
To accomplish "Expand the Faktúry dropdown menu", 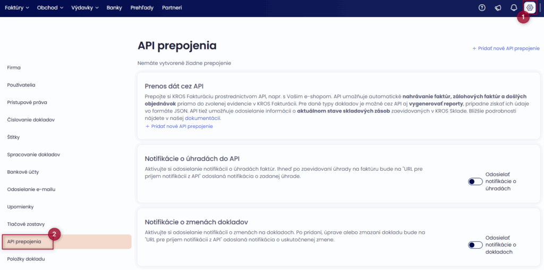I will pos(17,8).
